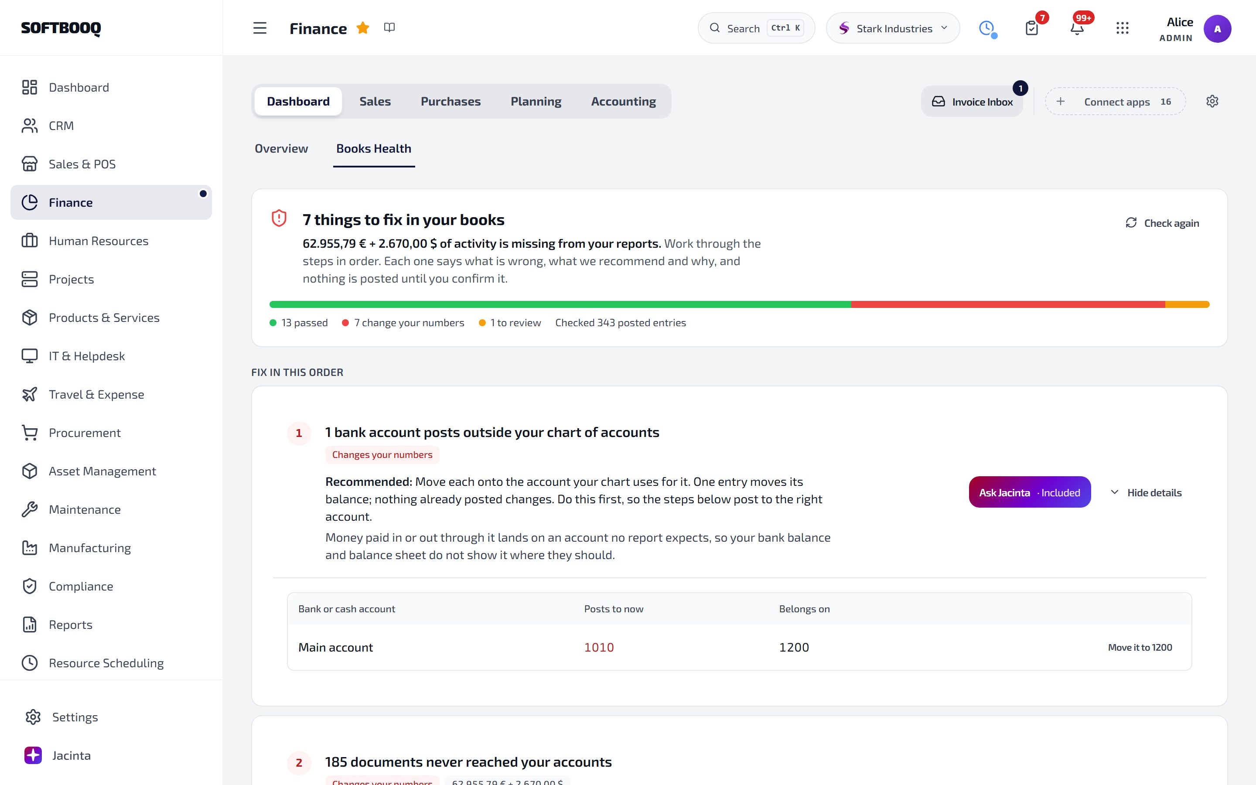The image size is (1256, 785).
Task: Open Asset Management module
Action: tap(111, 471)
